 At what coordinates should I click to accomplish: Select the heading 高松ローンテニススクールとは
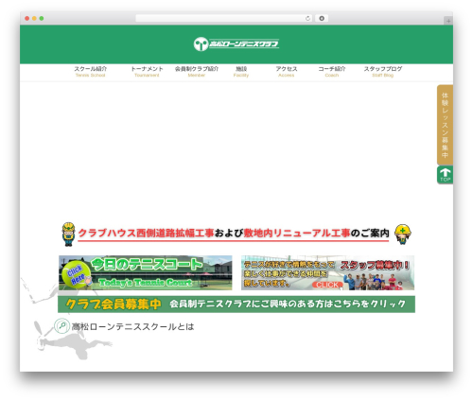(x=132, y=326)
